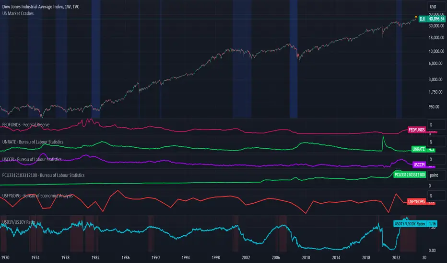Viewport: 447px width, 263px height.
Task: Select the 'US Market Crashes' indicator legend
Action: (x=18, y=13)
